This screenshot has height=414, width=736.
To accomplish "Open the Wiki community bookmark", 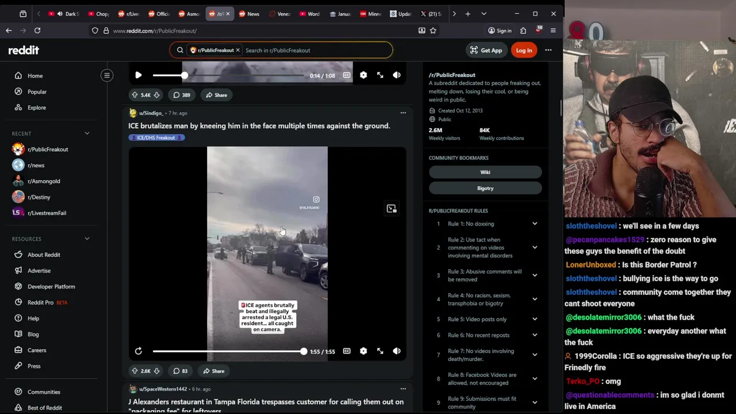I will click(x=485, y=172).
